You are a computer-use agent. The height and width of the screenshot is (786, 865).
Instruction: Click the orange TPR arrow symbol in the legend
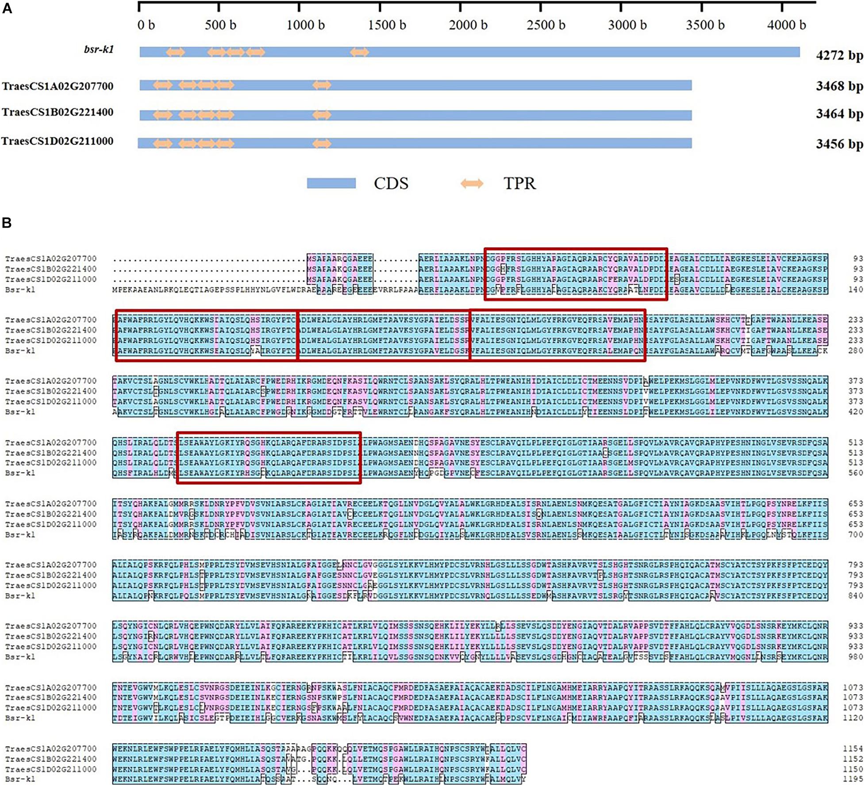coord(472,183)
